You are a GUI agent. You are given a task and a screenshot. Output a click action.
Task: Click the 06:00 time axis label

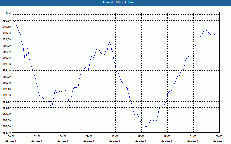[x=64, y=137]
